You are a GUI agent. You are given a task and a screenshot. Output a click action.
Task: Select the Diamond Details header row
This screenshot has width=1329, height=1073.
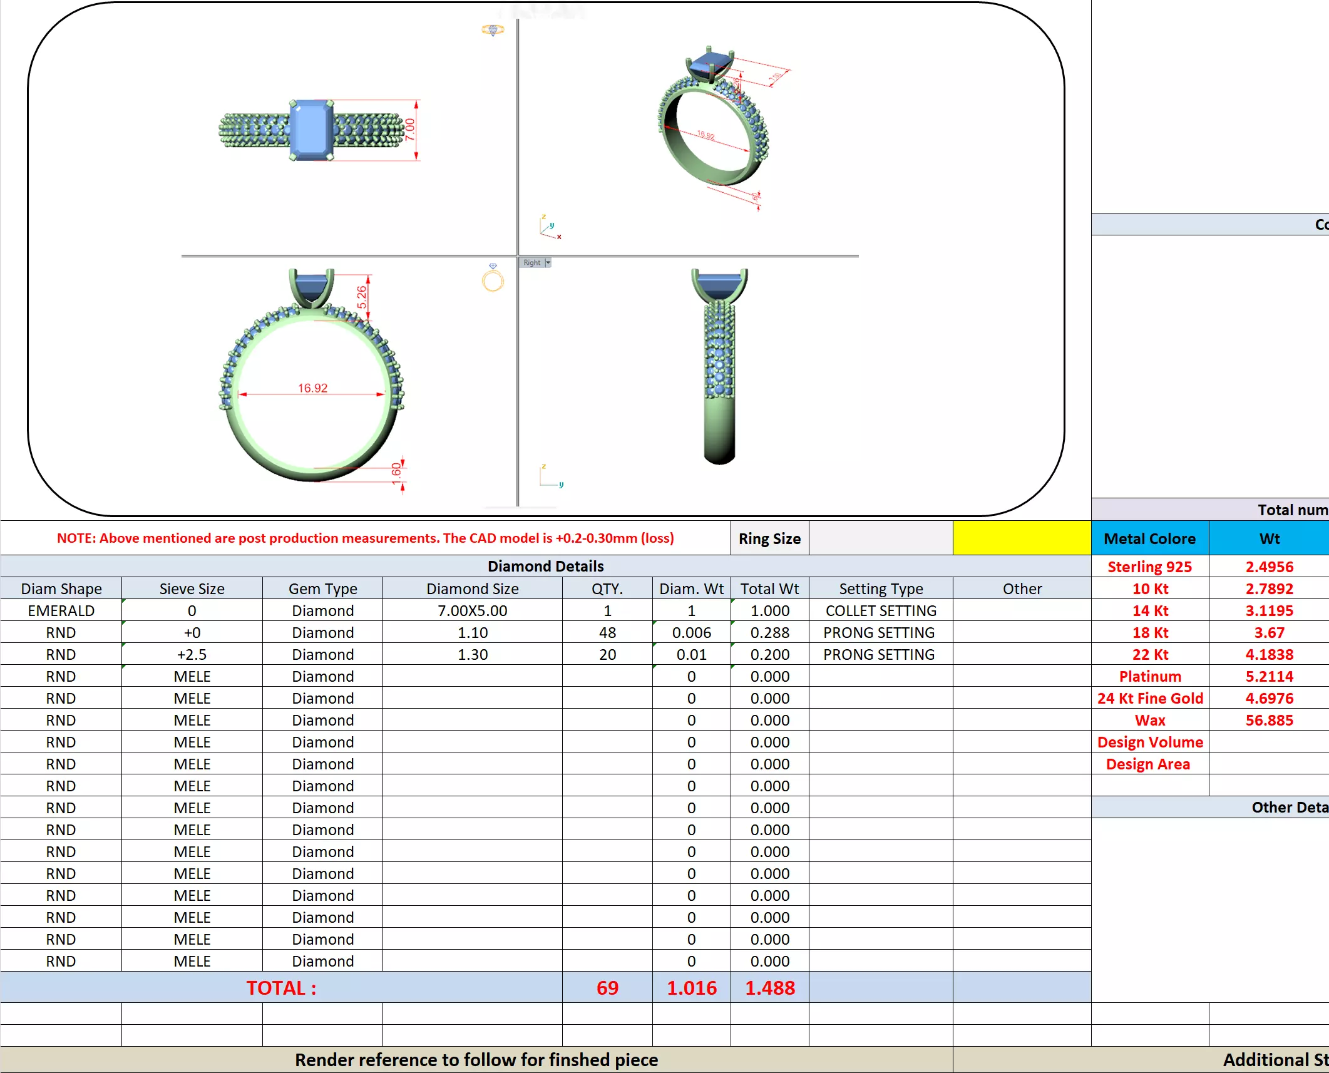[545, 566]
